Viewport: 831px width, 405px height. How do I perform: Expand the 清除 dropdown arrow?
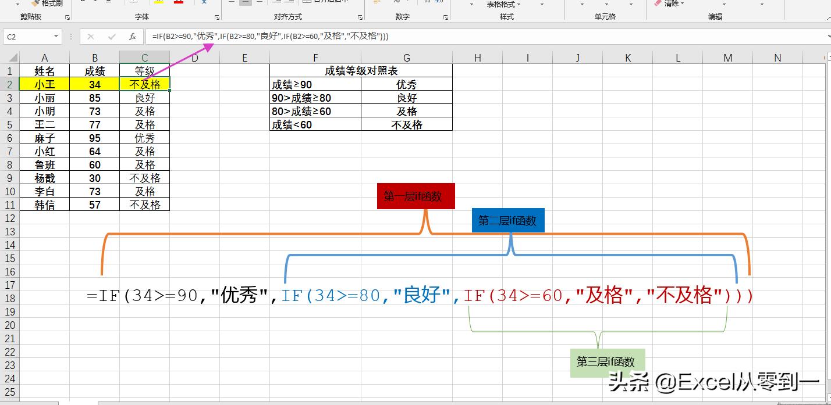pyautogui.click(x=681, y=3)
